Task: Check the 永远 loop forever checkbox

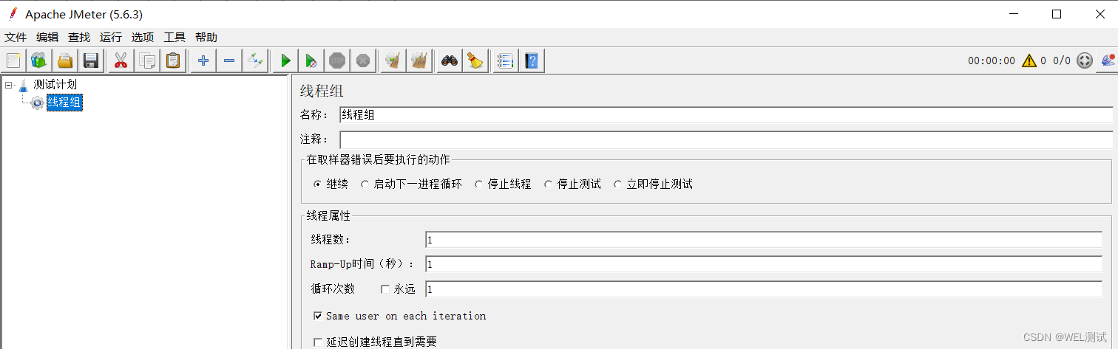Action: point(385,289)
